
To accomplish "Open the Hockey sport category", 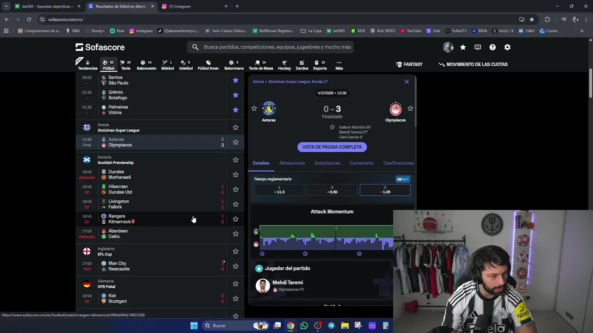I will tap(284, 65).
